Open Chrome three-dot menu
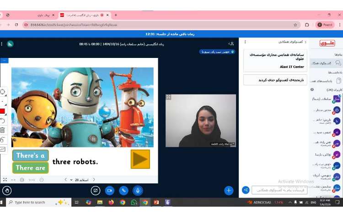 [340, 25]
